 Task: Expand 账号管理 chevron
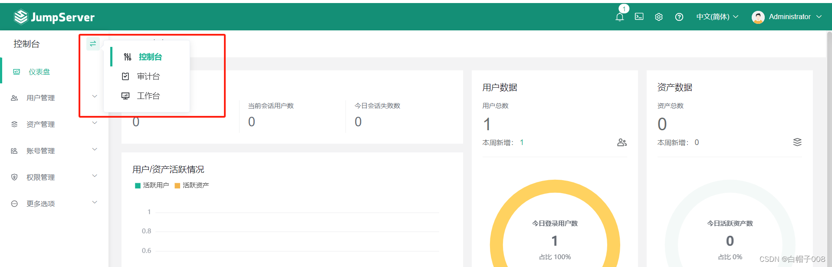(95, 149)
